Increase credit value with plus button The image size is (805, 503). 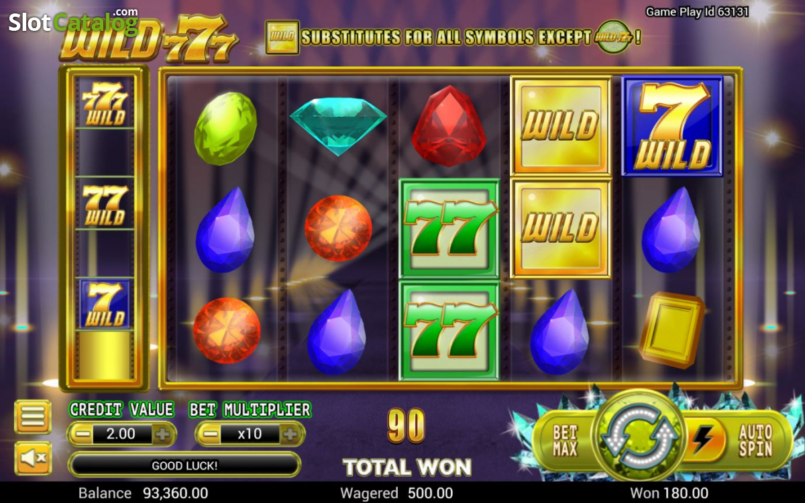pos(162,434)
